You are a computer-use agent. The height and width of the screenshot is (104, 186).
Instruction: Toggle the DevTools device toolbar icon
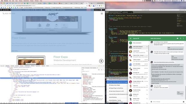pyautogui.click(x=3, y=66)
